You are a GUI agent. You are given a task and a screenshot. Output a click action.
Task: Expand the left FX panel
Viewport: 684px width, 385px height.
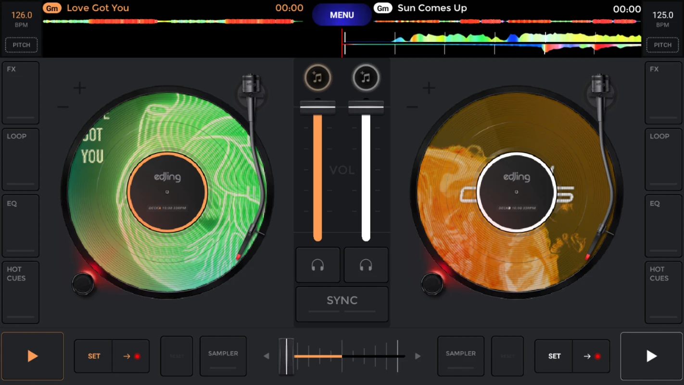click(21, 93)
